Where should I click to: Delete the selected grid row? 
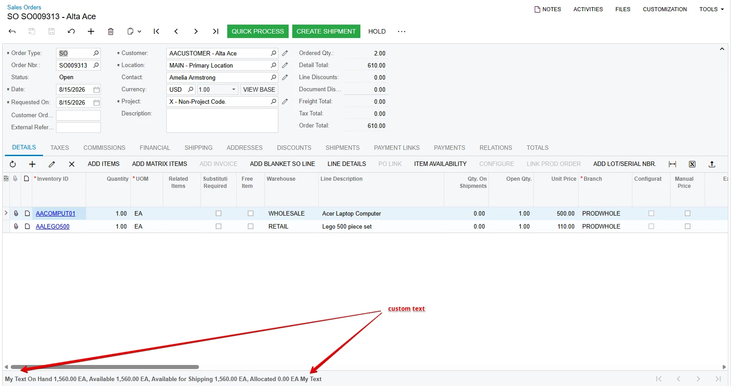(72, 164)
